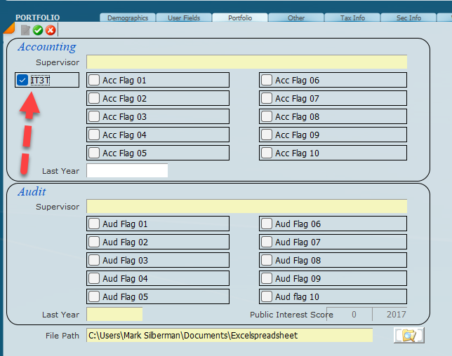This screenshot has width=452, height=356.
Task: Open the File Path browse folder icon
Action: tap(408, 336)
